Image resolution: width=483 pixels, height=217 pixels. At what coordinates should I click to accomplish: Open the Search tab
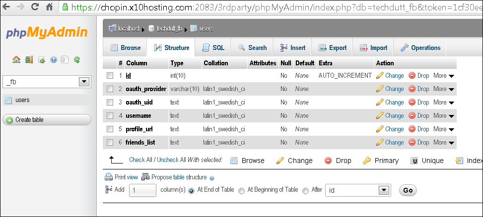[x=252, y=48]
